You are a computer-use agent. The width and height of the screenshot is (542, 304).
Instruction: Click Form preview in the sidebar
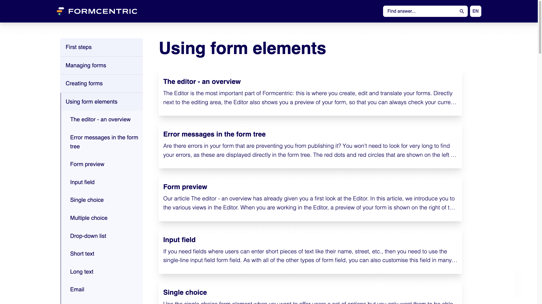87,164
